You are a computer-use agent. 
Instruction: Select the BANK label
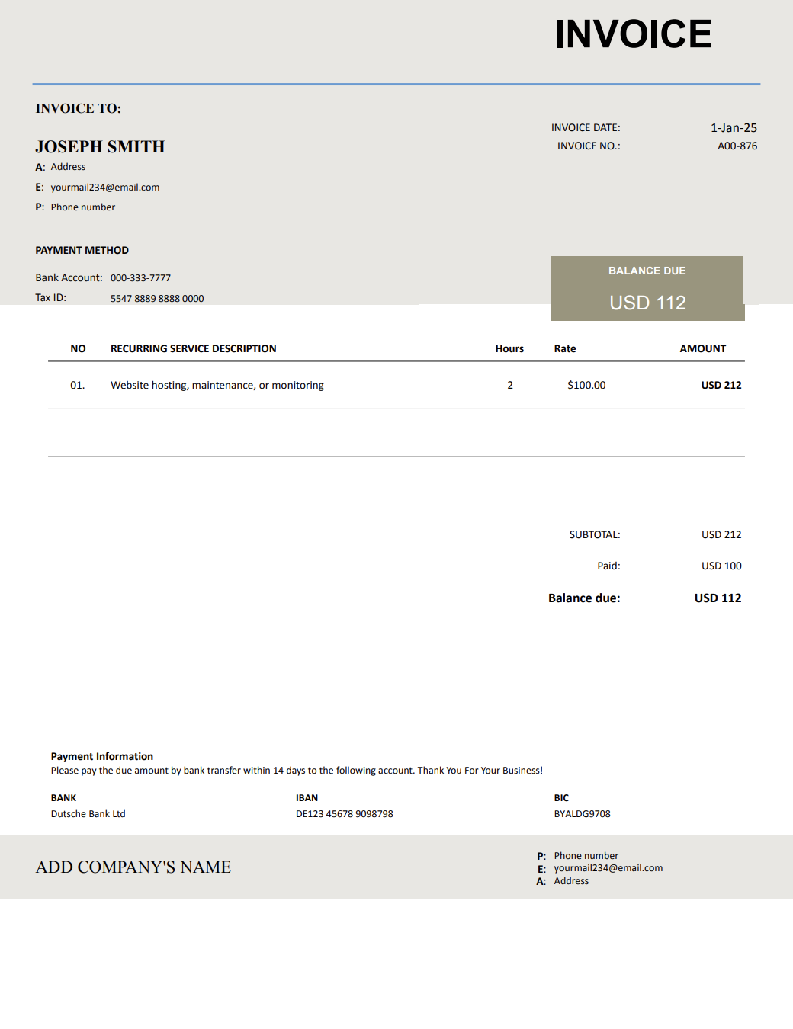63,798
